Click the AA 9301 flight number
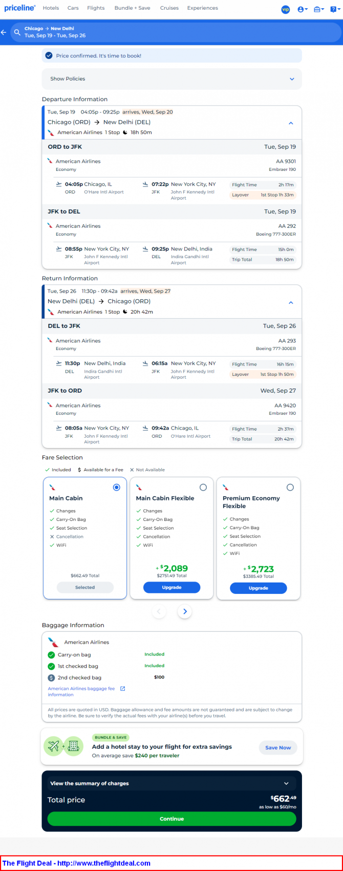This screenshot has height=871, width=343. [286, 161]
